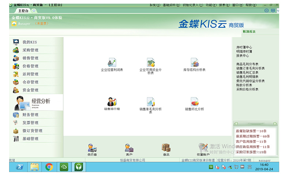The height and width of the screenshot is (176, 289).
Task: Select 微订货管理 module in sidebar
Action: [36, 131]
